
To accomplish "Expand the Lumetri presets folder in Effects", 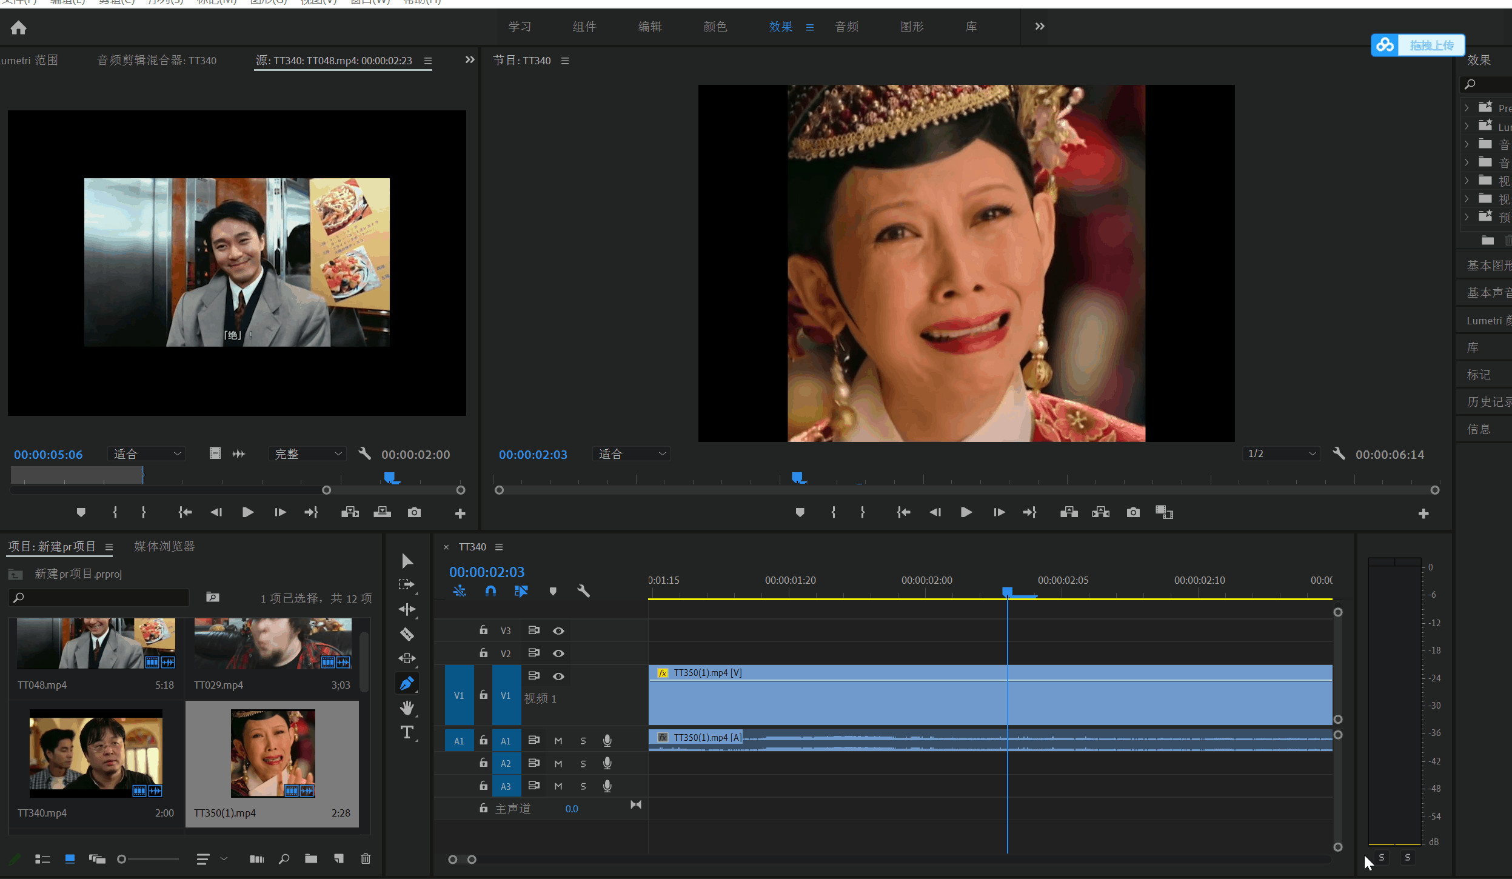I will [1467, 127].
